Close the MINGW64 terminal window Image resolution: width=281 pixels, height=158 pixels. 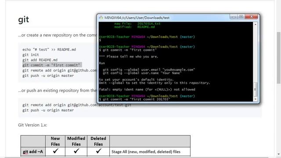click(x=252, y=17)
